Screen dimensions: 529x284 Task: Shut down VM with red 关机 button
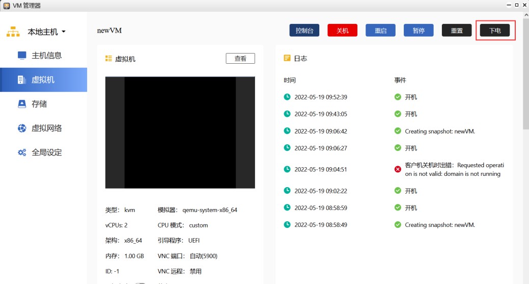[x=342, y=31]
